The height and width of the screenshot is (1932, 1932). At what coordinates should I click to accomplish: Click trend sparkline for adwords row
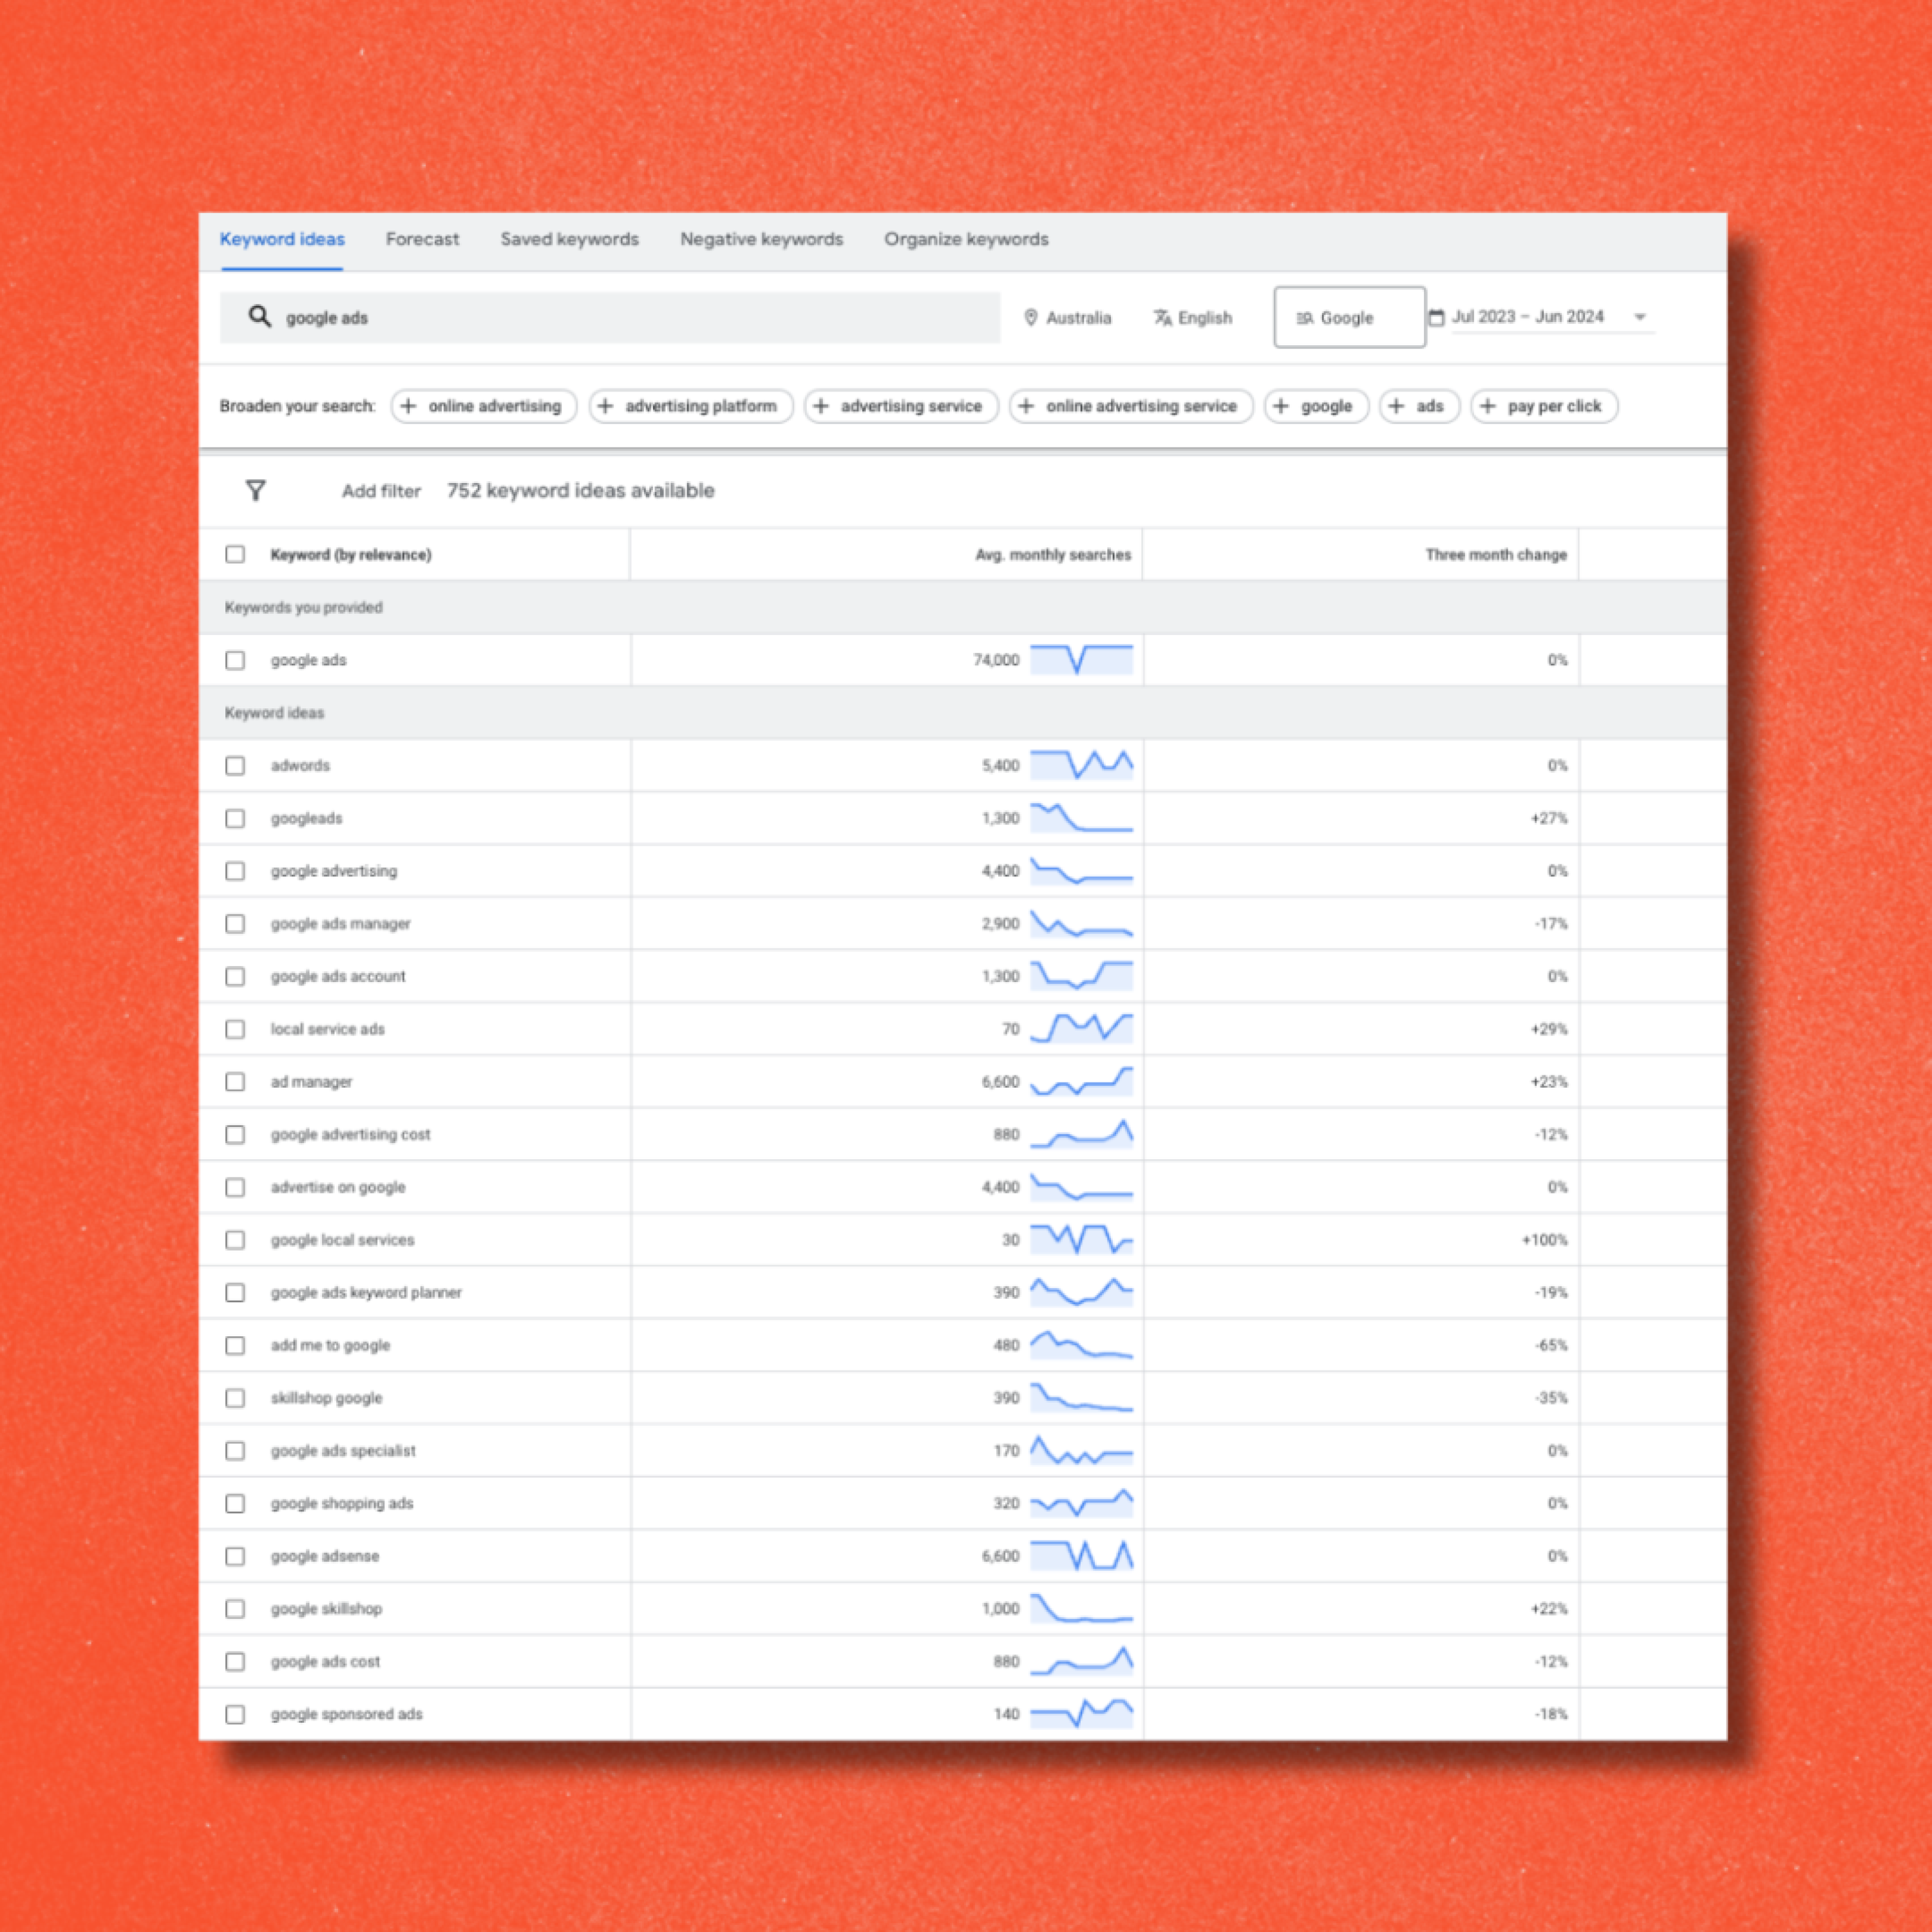pos(1082,765)
